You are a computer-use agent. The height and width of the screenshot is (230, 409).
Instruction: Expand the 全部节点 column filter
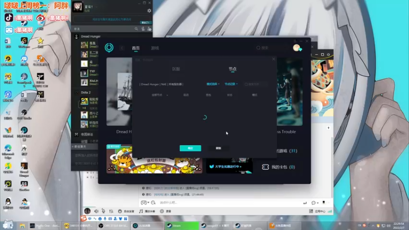pos(160,95)
